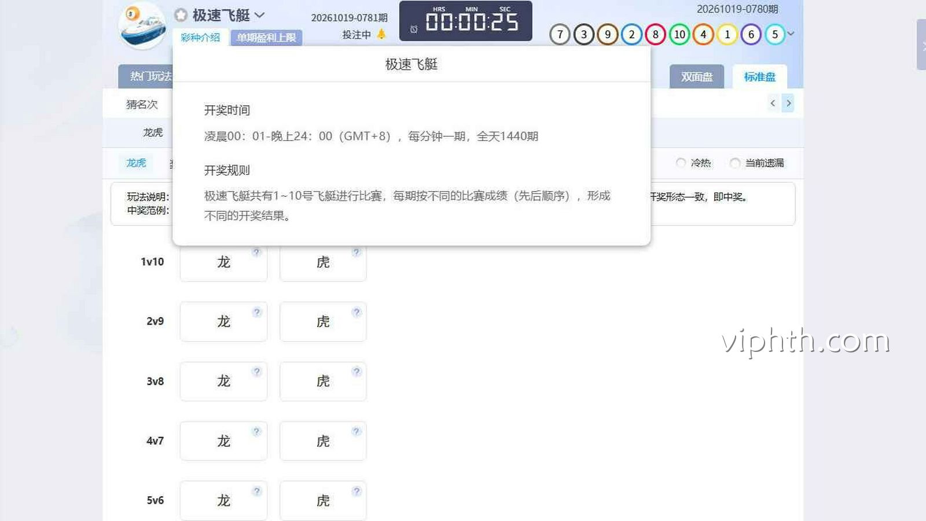Screen dimensions: 926x521
Task: Bet 虎 on the 1v10 row
Action: point(323,262)
